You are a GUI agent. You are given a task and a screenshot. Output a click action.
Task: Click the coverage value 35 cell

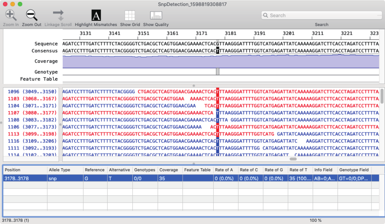pyautogui.click(x=170, y=178)
